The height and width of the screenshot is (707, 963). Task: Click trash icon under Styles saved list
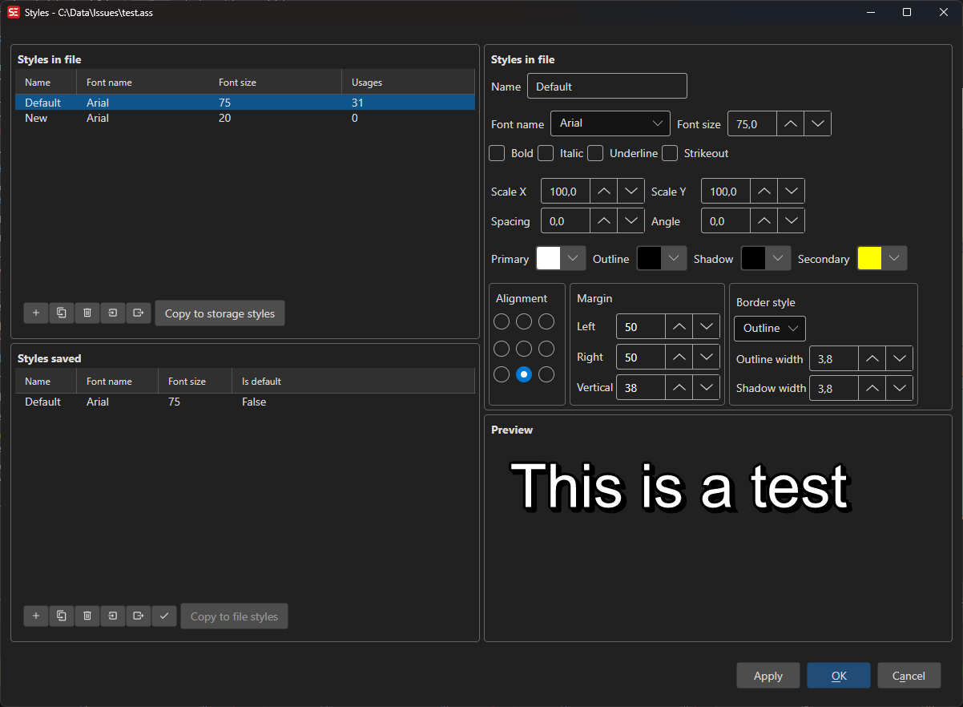[87, 616]
